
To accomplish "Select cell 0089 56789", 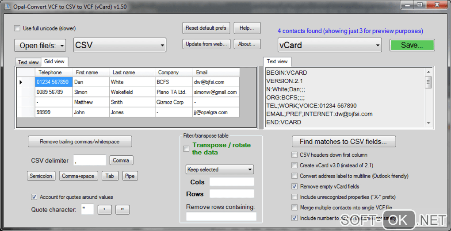I will coord(54,92).
